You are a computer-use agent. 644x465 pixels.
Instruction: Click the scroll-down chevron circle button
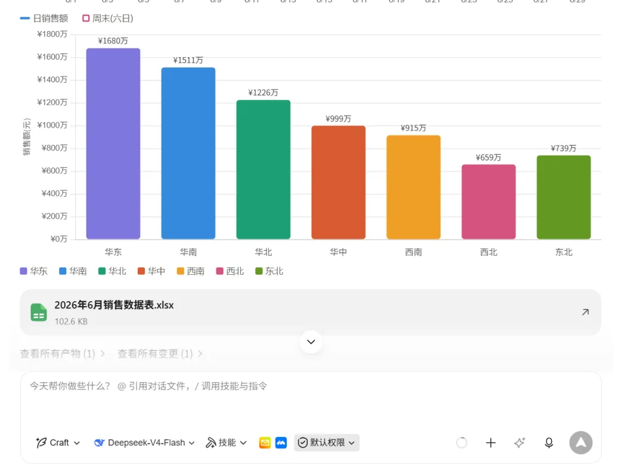[x=311, y=342]
